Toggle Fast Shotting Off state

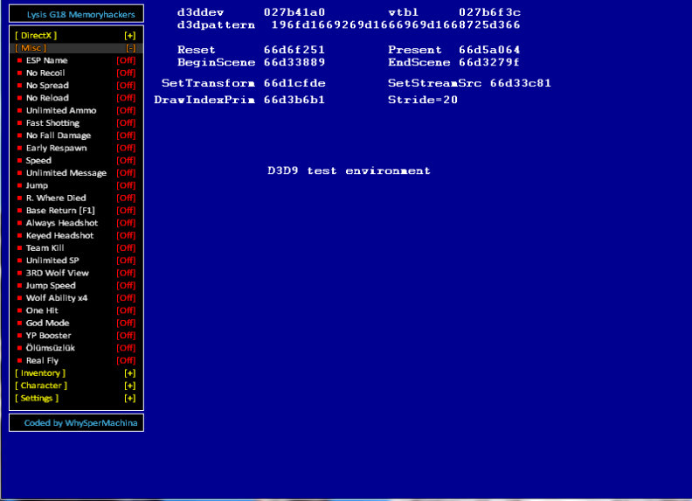[126, 122]
